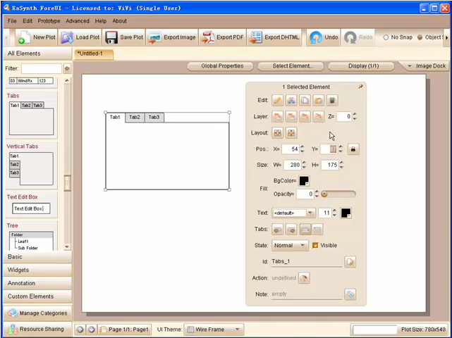Screen dimensions: 452x338
Task: Click the New Plot toolbar icon
Action: [x=24, y=37]
